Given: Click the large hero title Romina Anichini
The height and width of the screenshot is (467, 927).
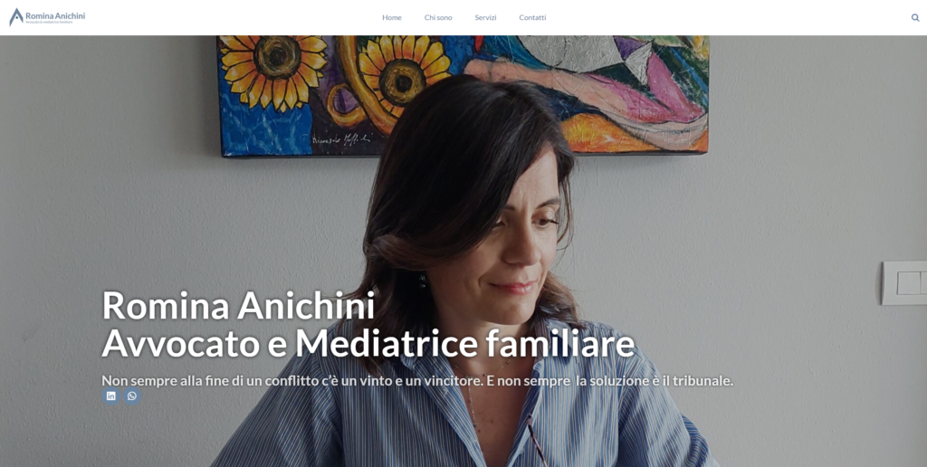Looking at the screenshot, I should [238, 306].
